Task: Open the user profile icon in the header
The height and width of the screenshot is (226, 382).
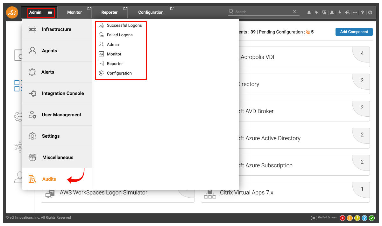Action: 309,12
